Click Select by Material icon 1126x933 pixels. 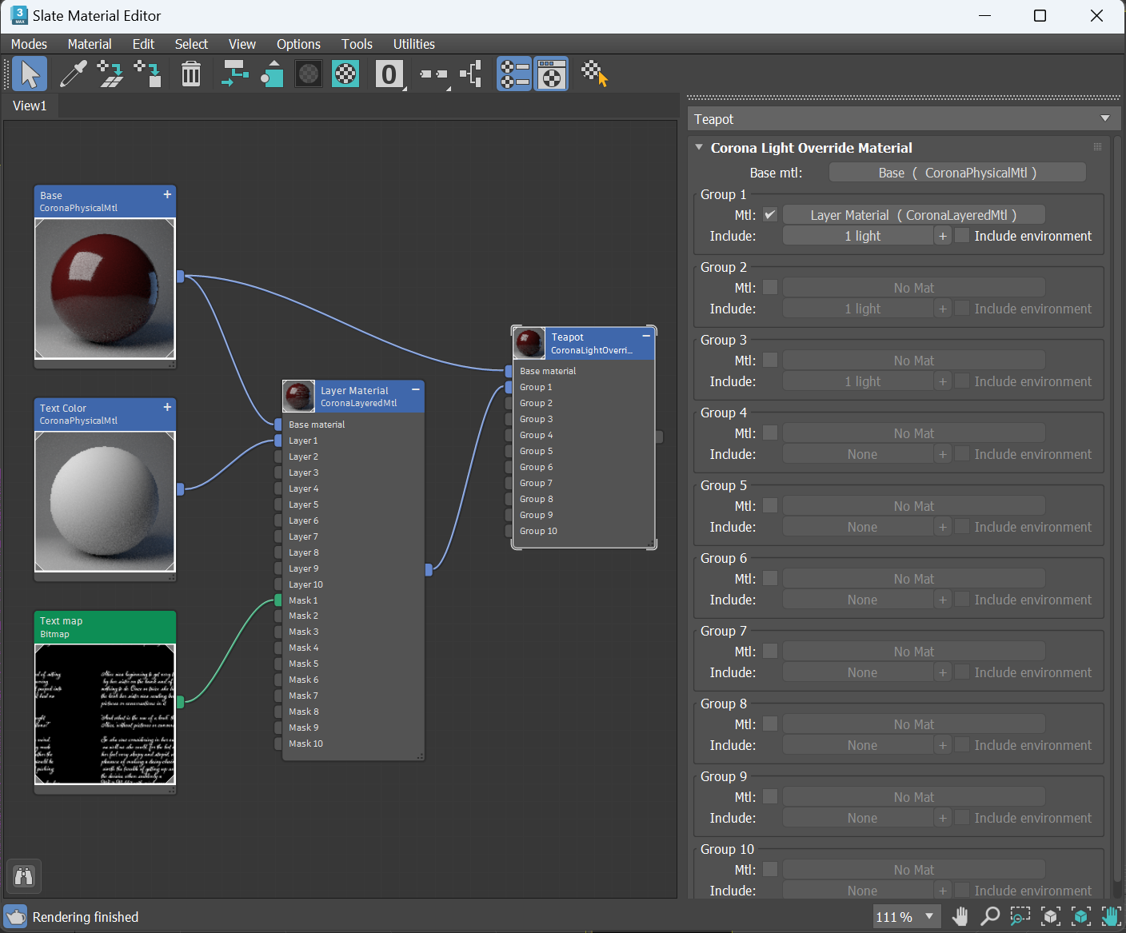594,74
